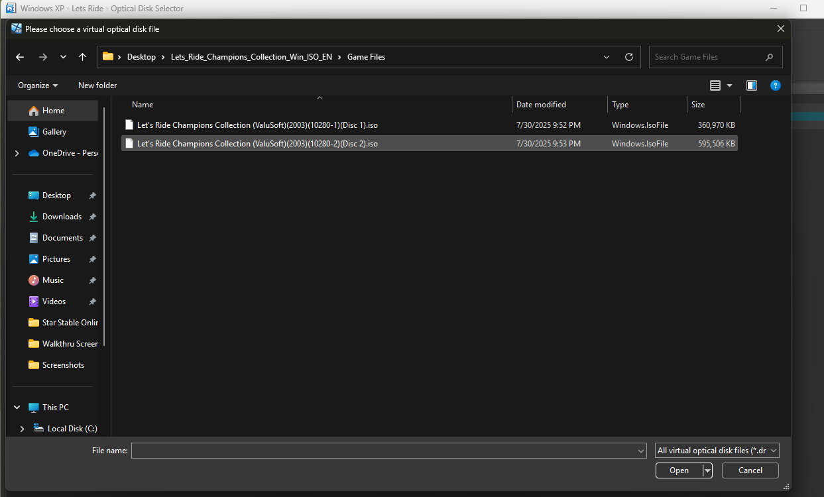Open the pinned Music folder
The height and width of the screenshot is (497, 824).
tap(53, 280)
